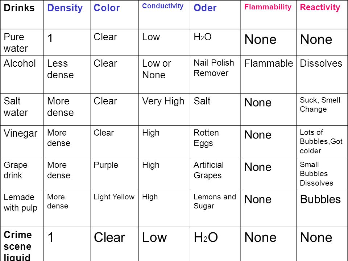The width and height of the screenshot is (348, 261).
Task: Click the Lots of Bubbles, Got colder cell
Action: pos(321,142)
